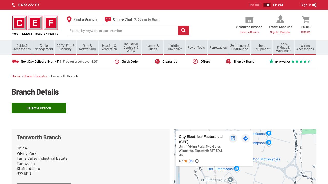328x184 pixels.
Task: Click the KEP Print Group map pin
Action: pyautogui.click(x=230, y=180)
